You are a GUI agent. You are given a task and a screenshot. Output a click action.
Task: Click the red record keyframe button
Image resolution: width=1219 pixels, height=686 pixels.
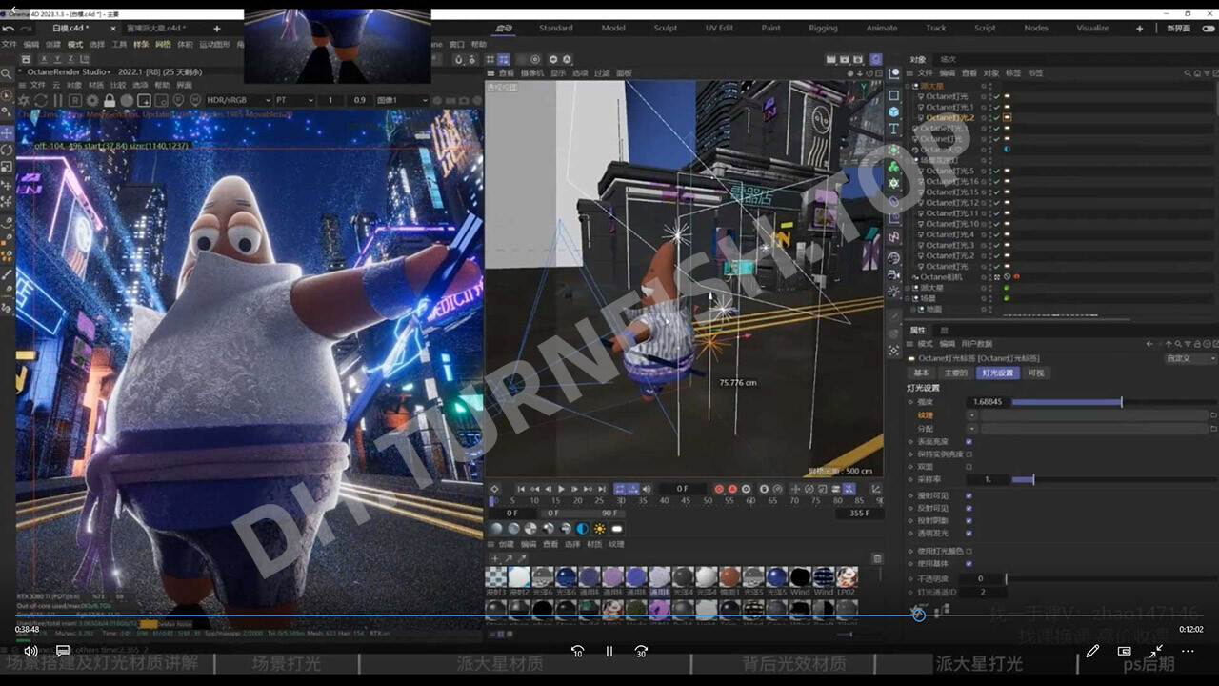(x=719, y=489)
